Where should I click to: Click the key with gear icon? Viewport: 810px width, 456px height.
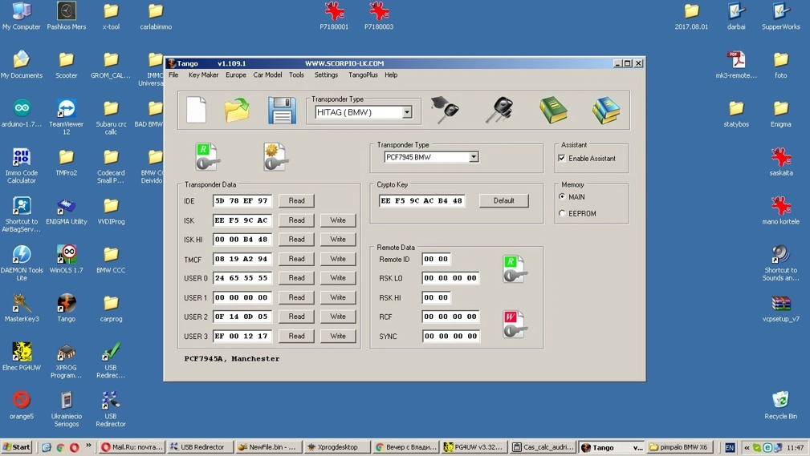coord(275,157)
